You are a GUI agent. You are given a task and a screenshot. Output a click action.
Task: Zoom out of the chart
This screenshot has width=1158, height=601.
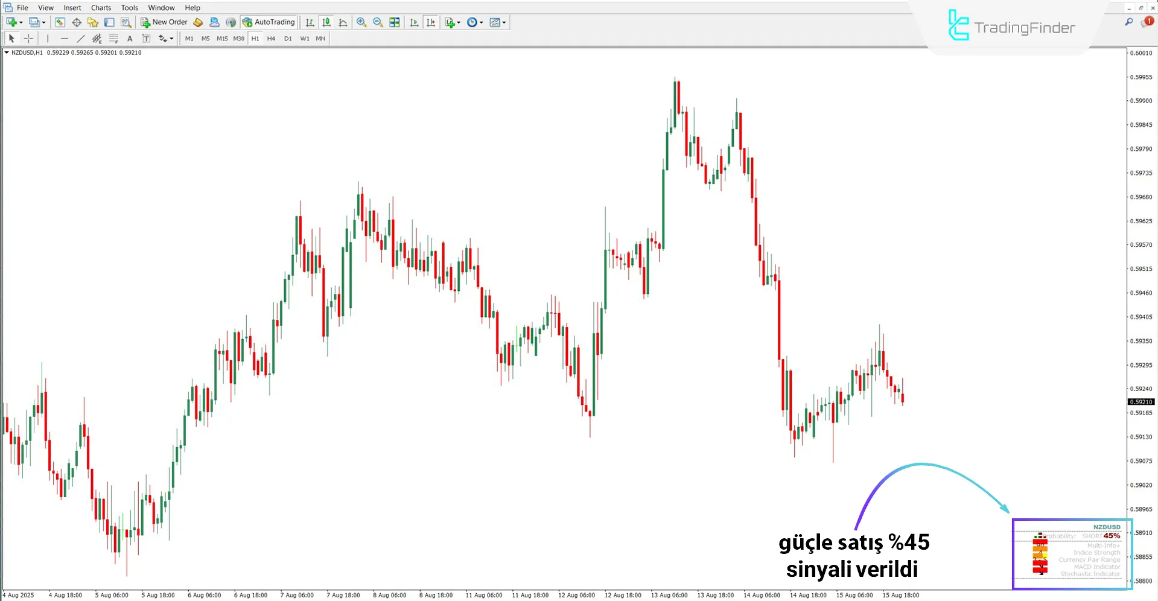[378, 22]
